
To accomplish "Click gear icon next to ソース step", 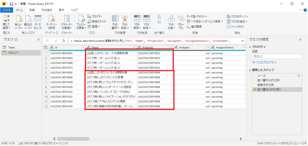I will [x=299, y=76].
